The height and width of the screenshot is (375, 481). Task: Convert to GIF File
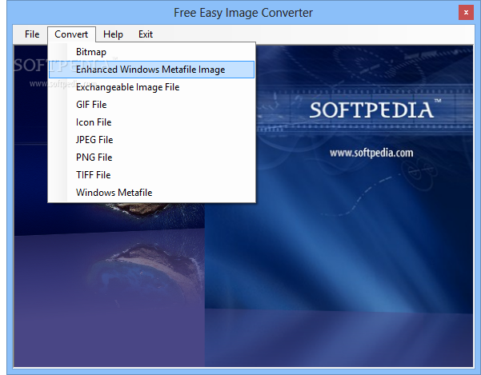[x=151, y=105]
